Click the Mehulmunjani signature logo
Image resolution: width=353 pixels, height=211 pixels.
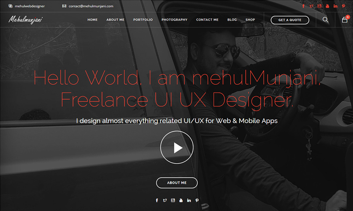click(26, 20)
